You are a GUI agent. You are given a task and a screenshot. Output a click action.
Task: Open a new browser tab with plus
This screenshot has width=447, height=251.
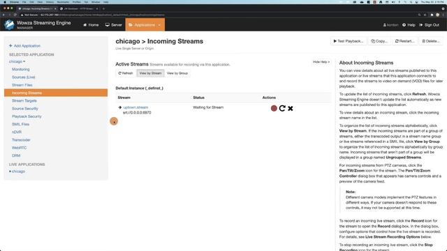coord(103,9)
